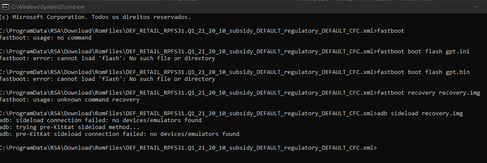The height and width of the screenshot is (163, 487).
Task: Minimize the cmd.exe window
Action: point(476,7)
